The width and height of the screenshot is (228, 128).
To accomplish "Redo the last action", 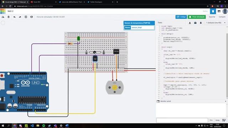I will (x=20, y=17).
